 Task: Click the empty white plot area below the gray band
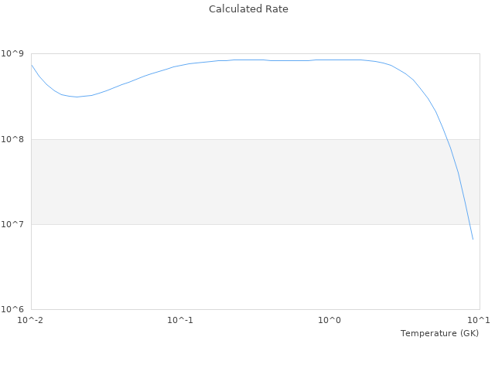point(232,267)
